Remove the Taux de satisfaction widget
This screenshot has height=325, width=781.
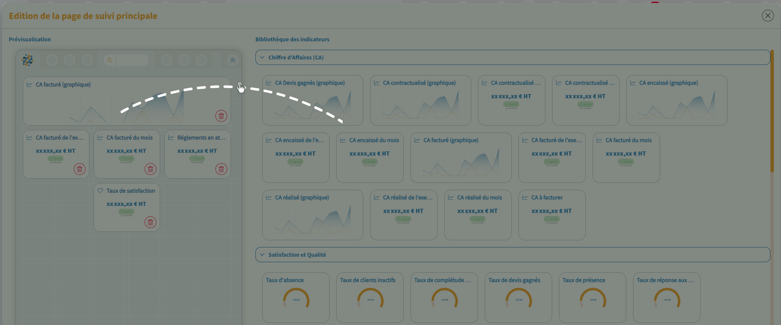(x=150, y=222)
